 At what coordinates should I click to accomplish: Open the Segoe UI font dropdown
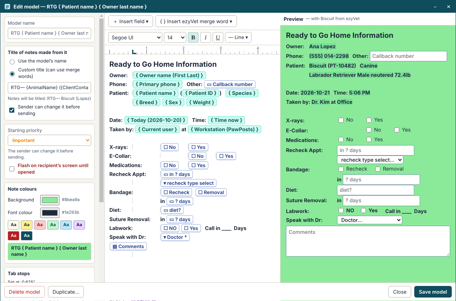click(135, 37)
